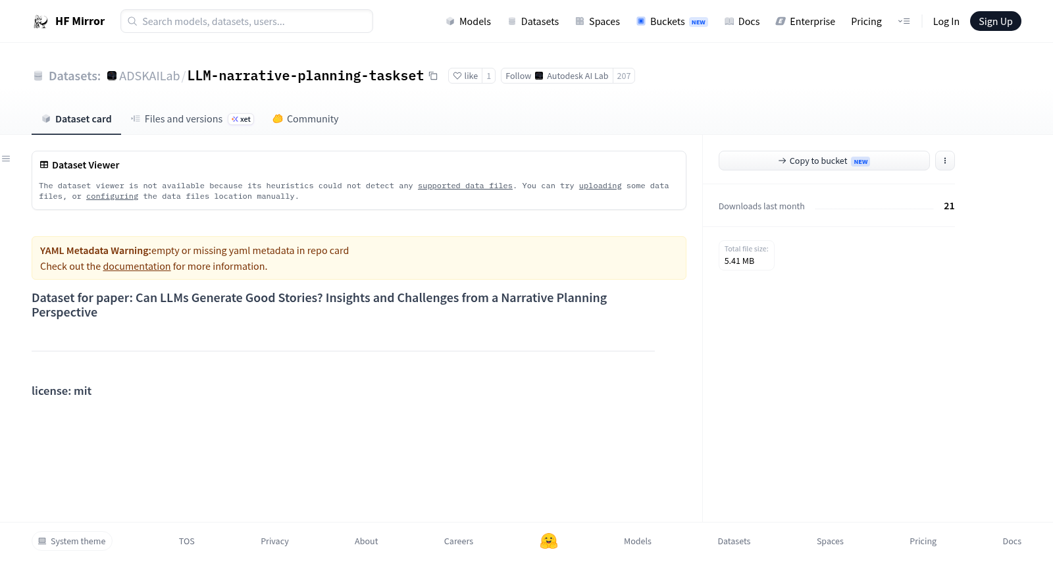1053x564 pixels.
Task: Click the Datasets icon beside breadcrumb
Action: pyautogui.click(x=38, y=76)
